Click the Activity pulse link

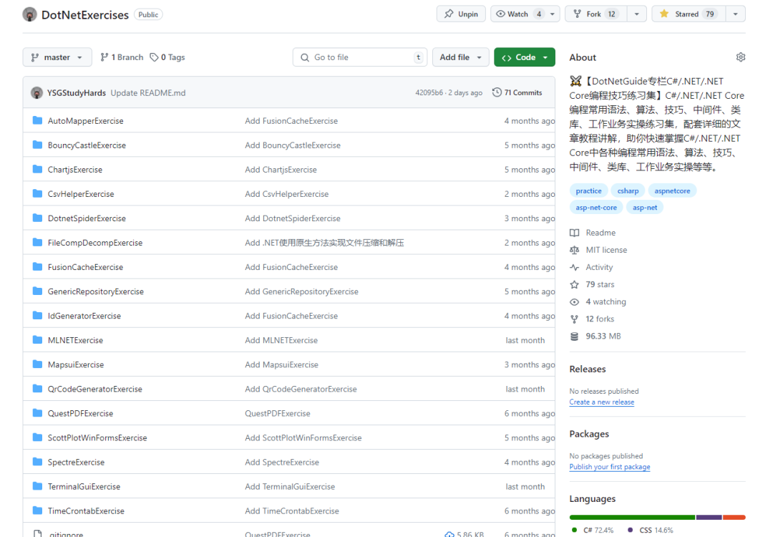coord(598,267)
